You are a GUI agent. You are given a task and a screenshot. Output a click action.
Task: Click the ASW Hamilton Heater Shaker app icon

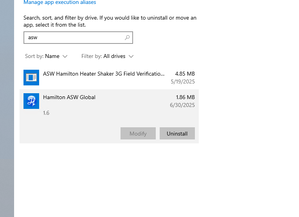31,78
